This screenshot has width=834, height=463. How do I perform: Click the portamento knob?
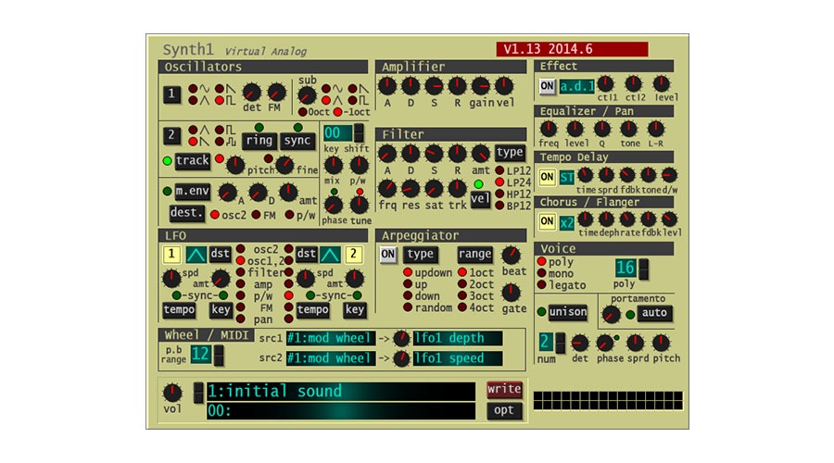point(611,315)
